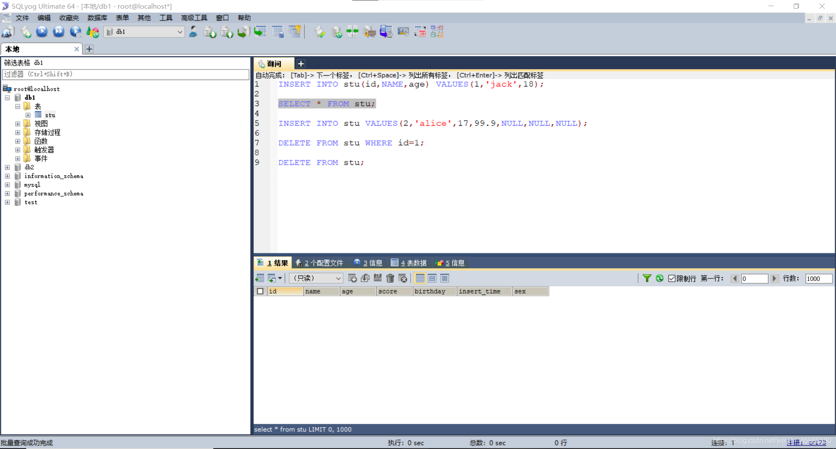Click the table export green arrow icon

click(x=260, y=32)
